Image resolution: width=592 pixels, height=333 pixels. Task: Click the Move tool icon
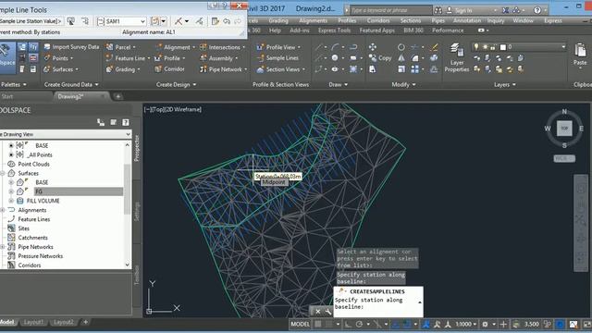coord(372,47)
